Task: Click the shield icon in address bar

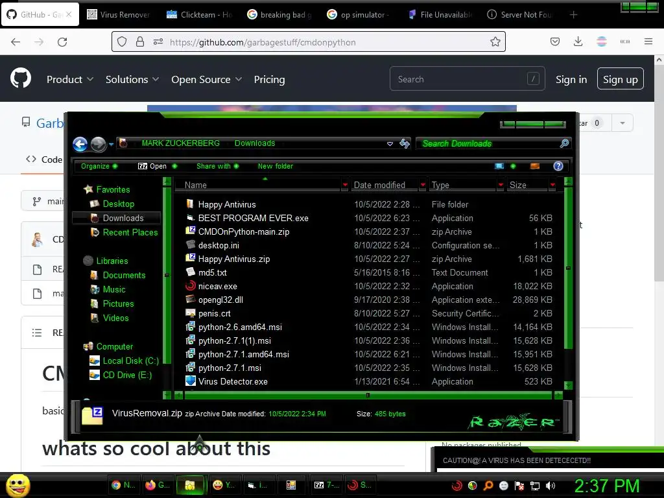Action: (x=122, y=42)
